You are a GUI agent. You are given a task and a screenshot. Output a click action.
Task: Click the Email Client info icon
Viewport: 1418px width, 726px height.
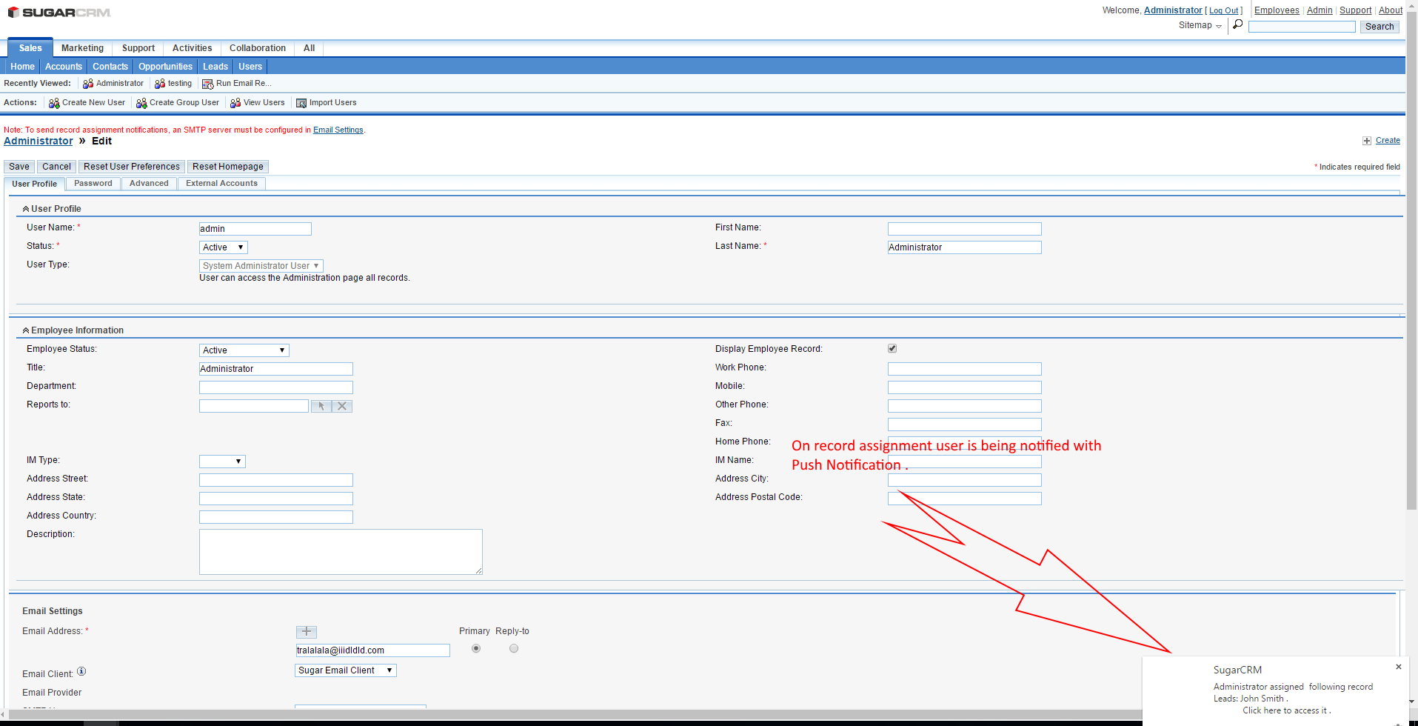click(81, 672)
